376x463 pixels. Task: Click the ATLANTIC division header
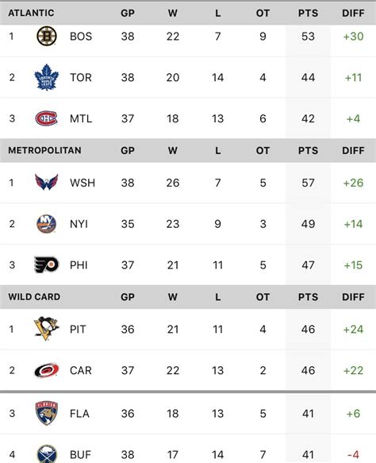(x=31, y=13)
